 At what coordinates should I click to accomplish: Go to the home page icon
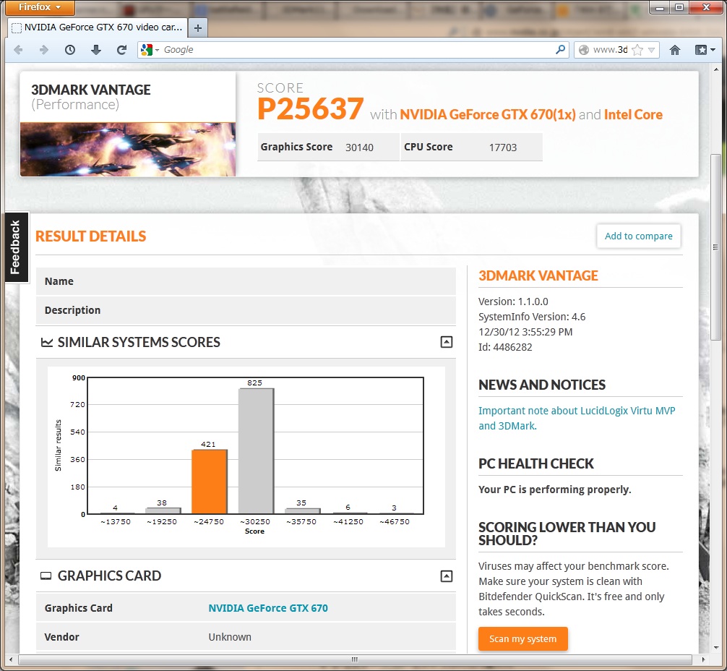[x=675, y=50]
